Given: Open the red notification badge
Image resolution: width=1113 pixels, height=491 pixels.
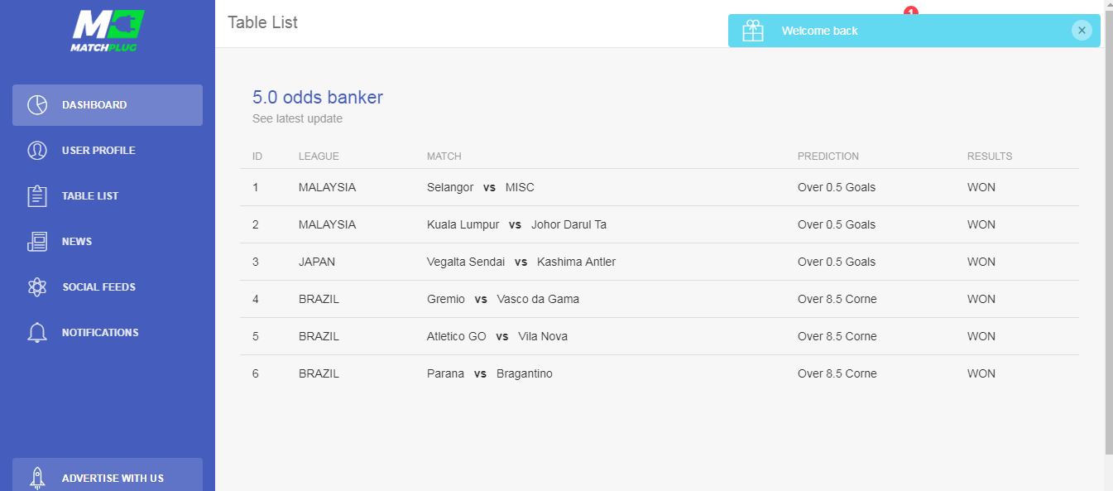Looking at the screenshot, I should (x=911, y=11).
